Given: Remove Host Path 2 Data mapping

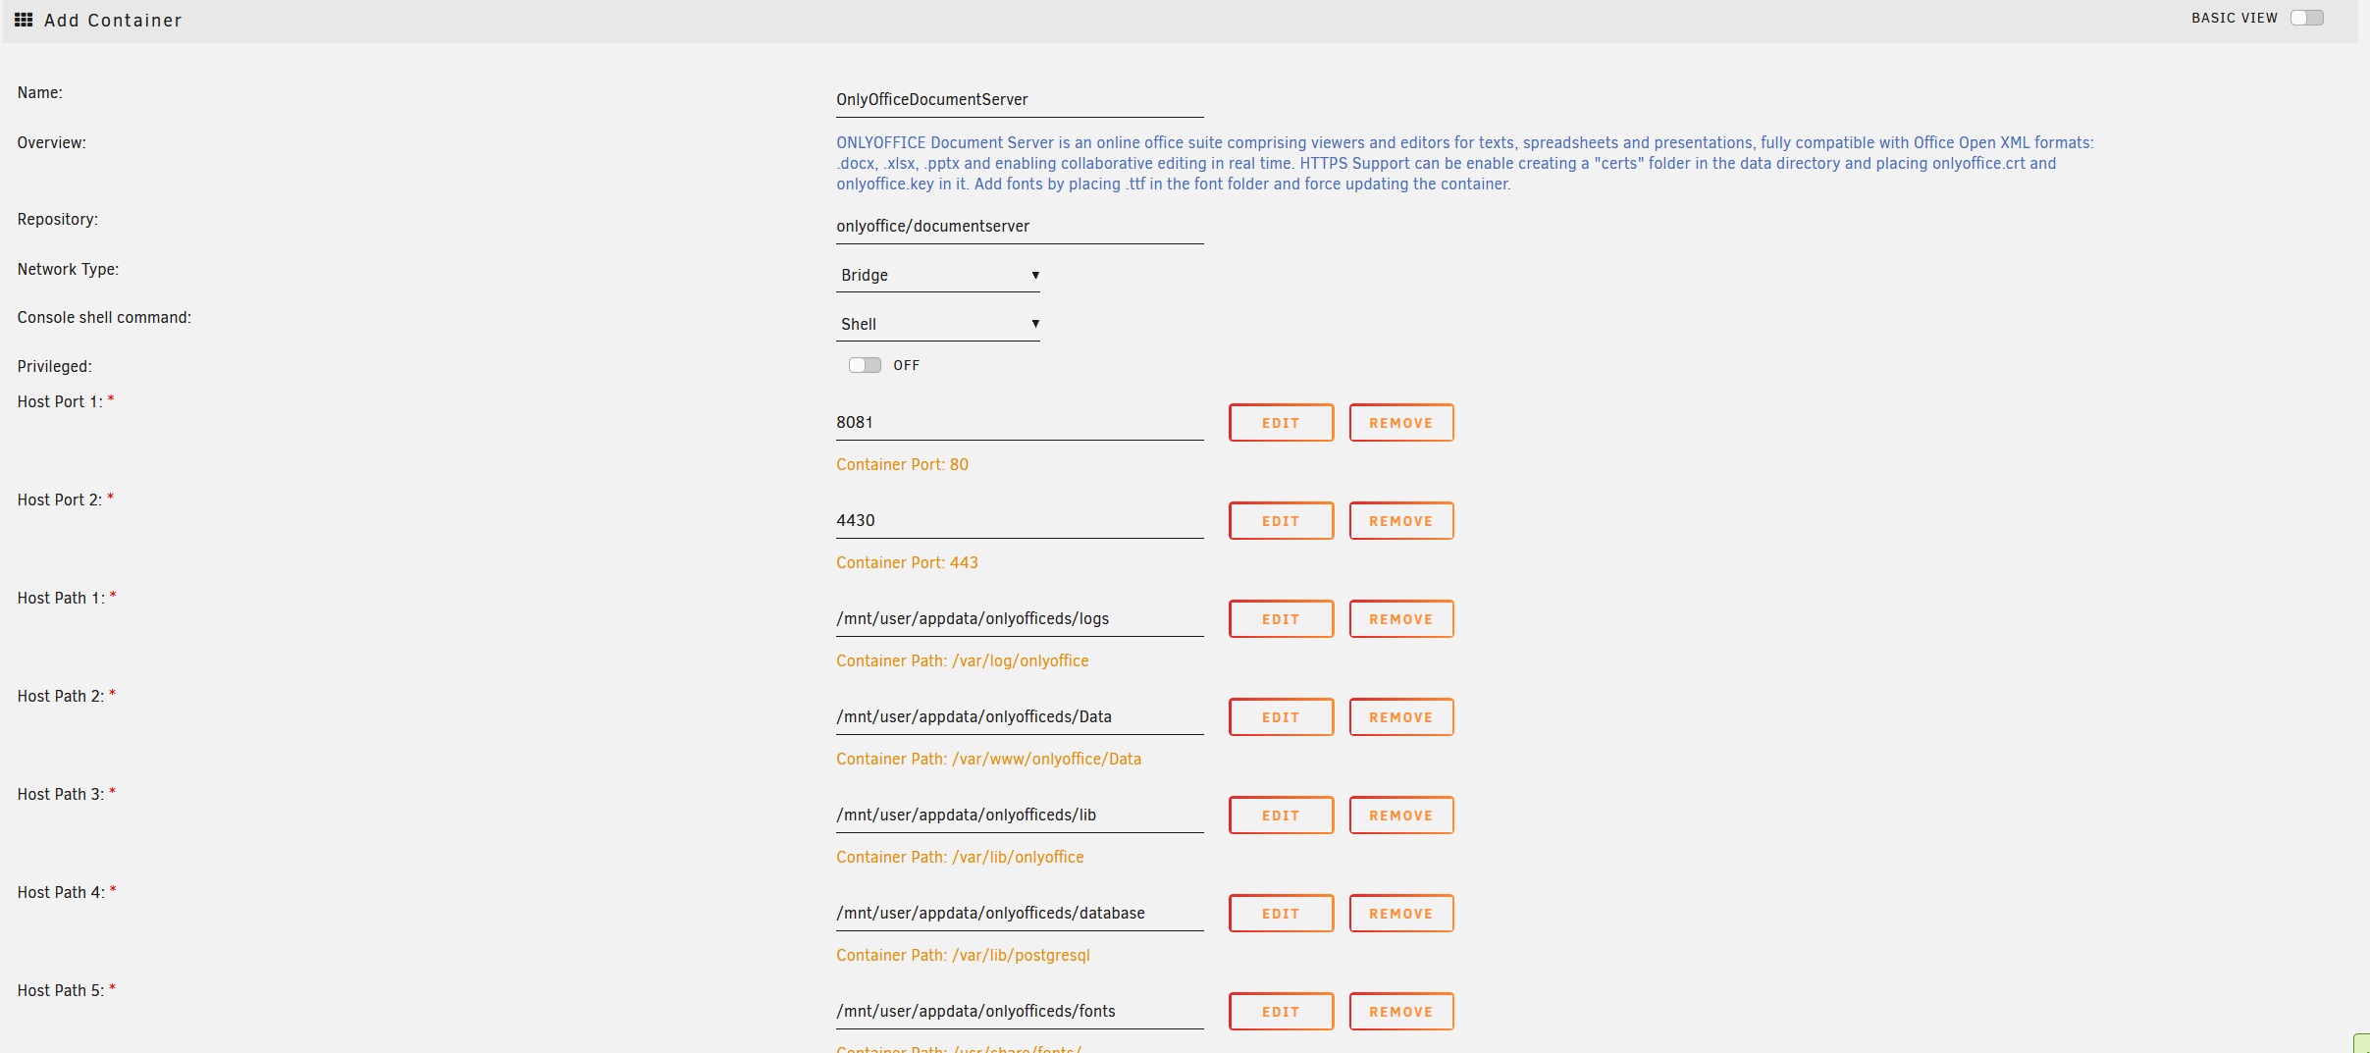Looking at the screenshot, I should [1400, 717].
